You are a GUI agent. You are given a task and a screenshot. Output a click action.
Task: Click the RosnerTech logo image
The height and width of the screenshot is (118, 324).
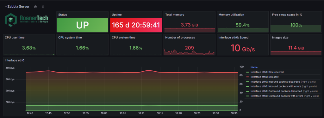27,20
